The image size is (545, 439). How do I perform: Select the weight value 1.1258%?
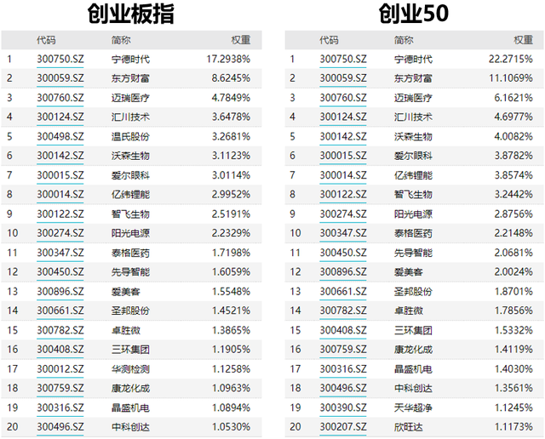click(x=231, y=369)
